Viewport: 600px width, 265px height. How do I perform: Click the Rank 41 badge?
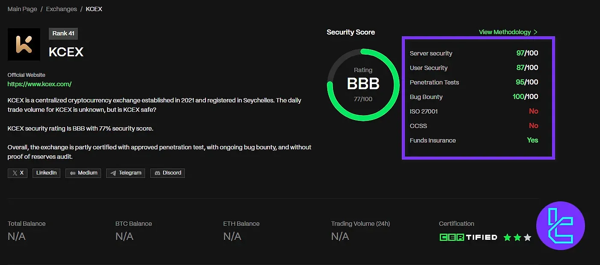point(63,33)
